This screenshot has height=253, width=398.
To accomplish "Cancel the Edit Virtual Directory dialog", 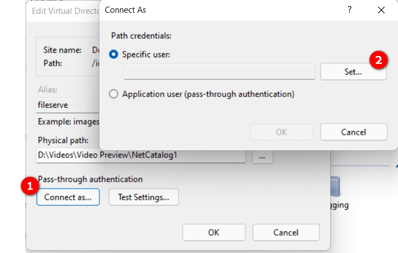I will [285, 232].
